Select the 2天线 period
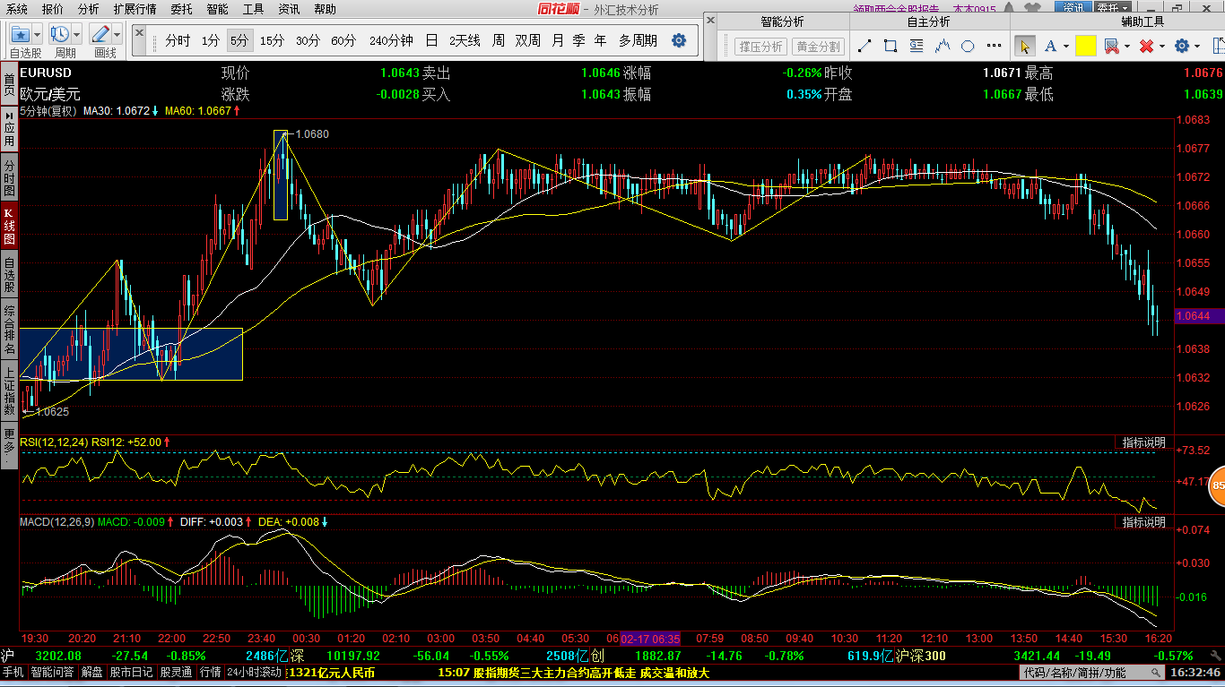Image resolution: width=1225 pixels, height=687 pixels. tap(465, 40)
